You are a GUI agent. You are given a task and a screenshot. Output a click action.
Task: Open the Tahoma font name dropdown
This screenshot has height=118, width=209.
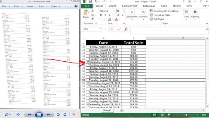click(114, 11)
